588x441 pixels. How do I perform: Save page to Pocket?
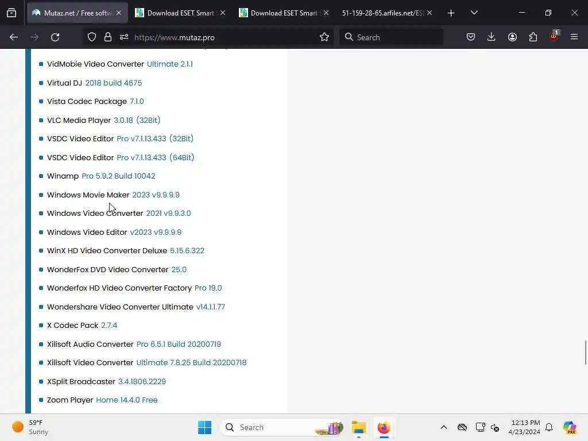point(471,37)
